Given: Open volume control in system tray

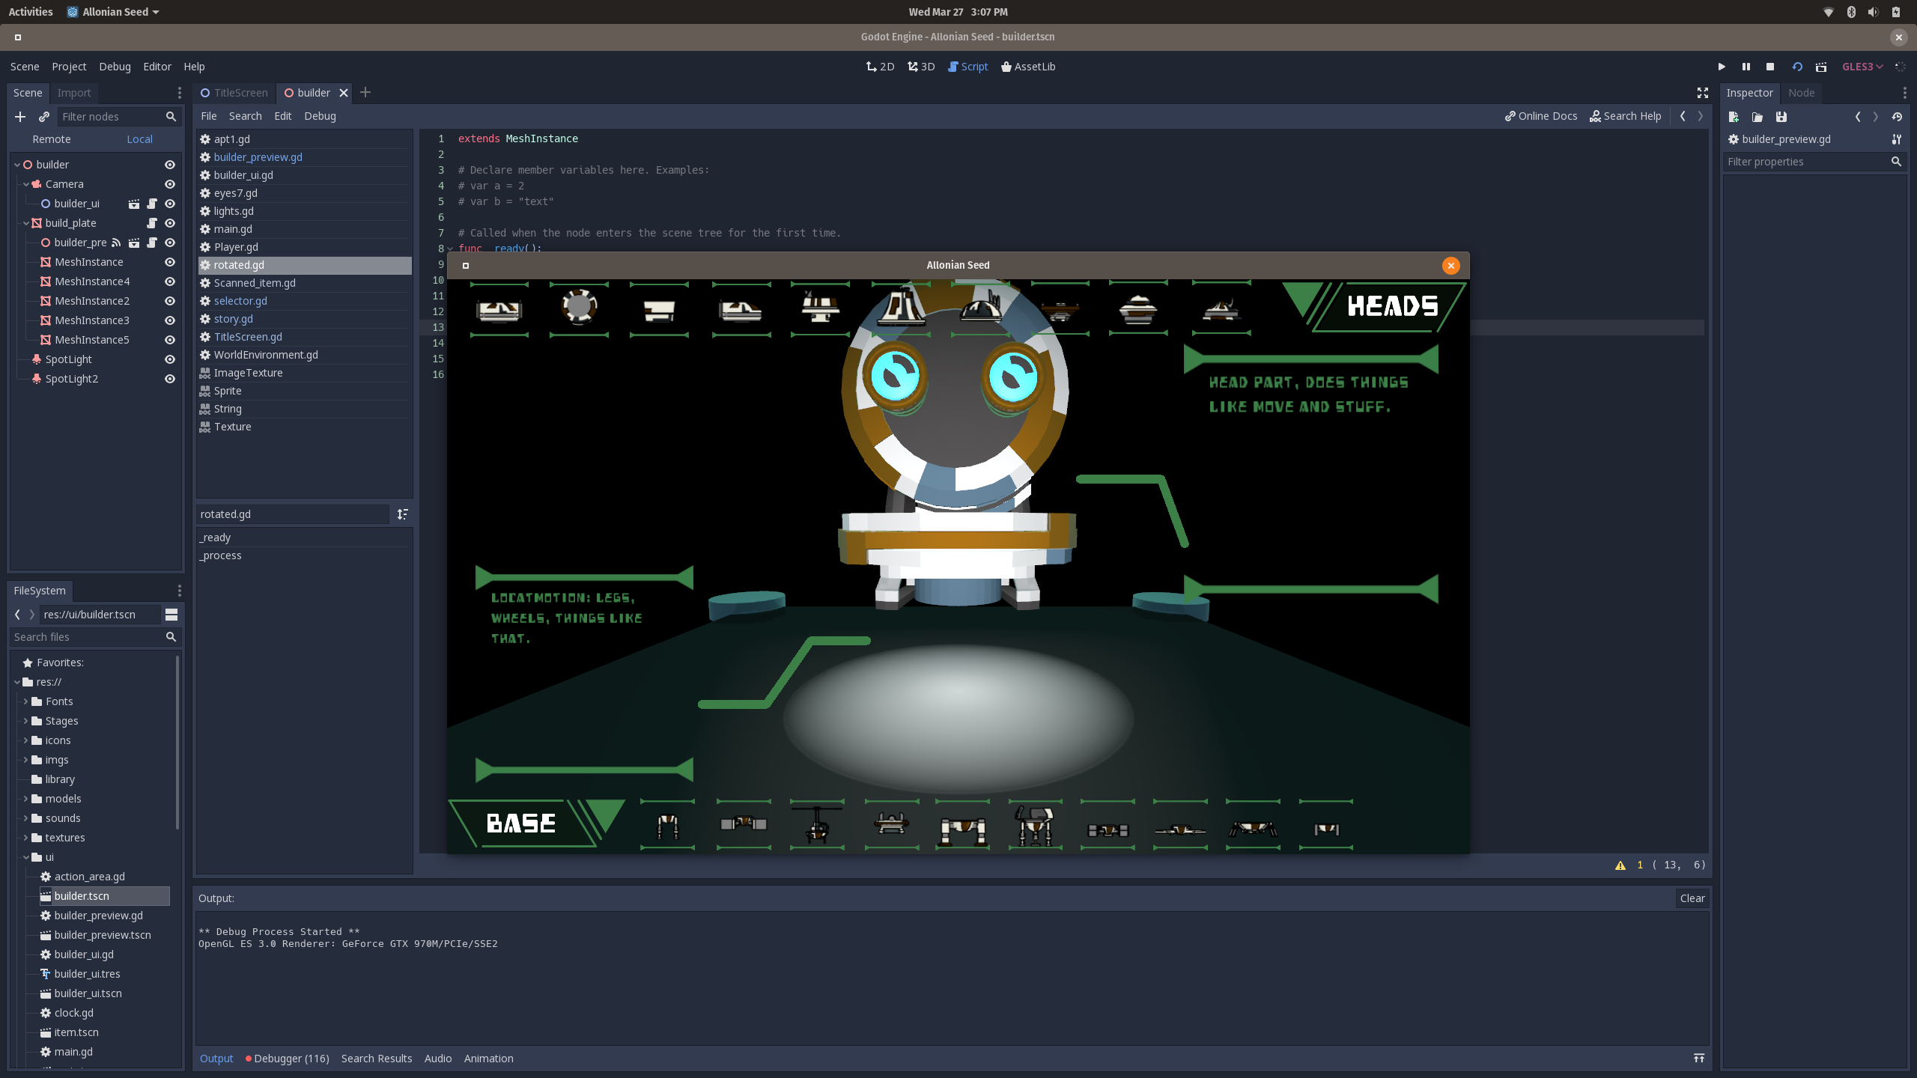Looking at the screenshot, I should coord(1873,12).
